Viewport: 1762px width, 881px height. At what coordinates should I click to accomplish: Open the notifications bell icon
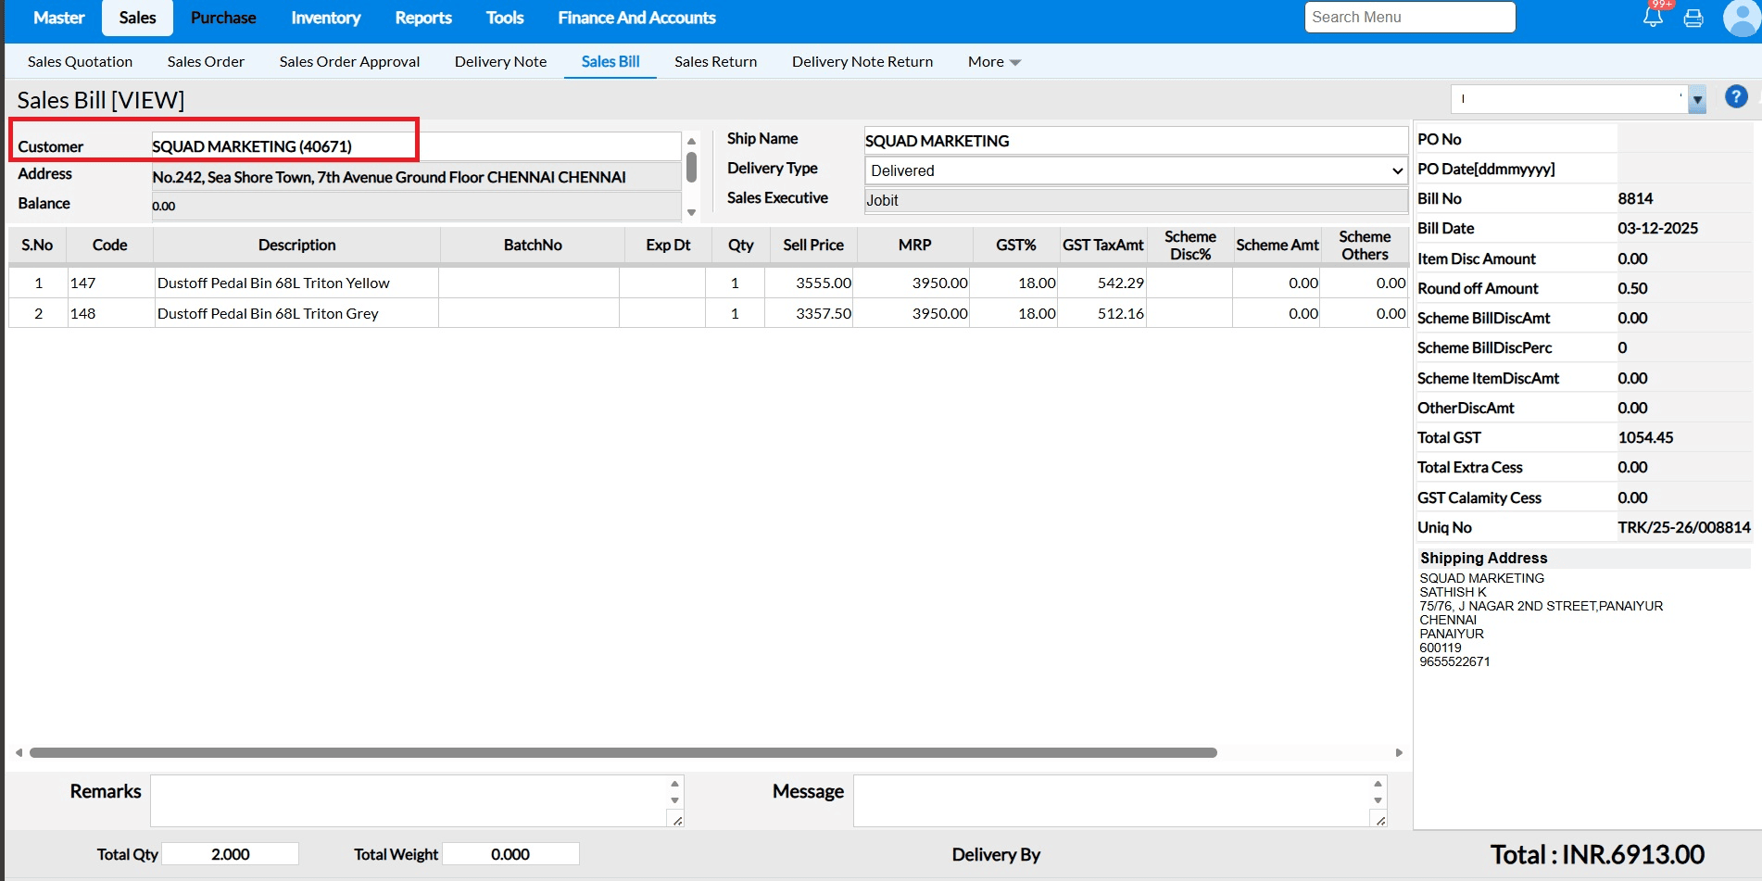coord(1653,18)
